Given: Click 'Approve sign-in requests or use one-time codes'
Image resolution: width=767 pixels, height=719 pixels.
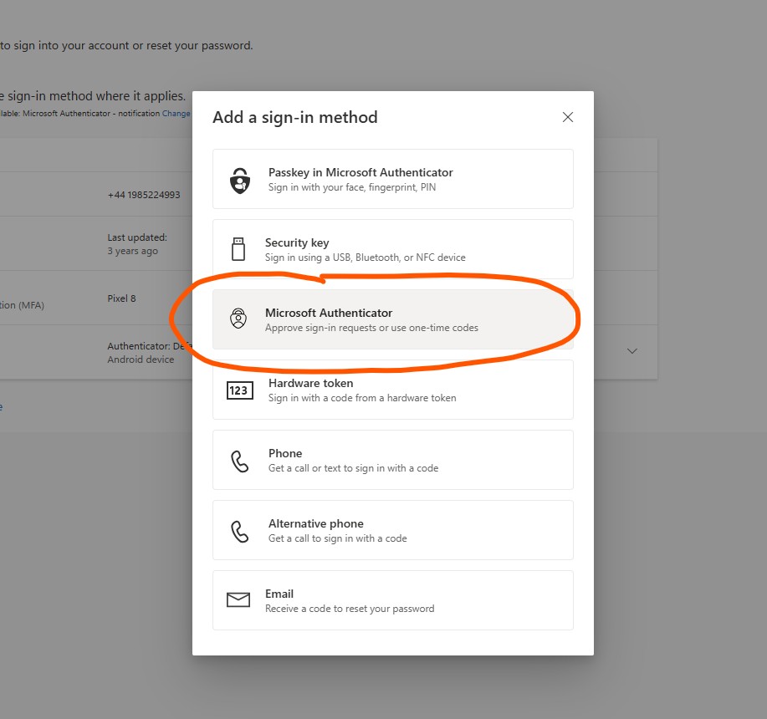Looking at the screenshot, I should [371, 328].
